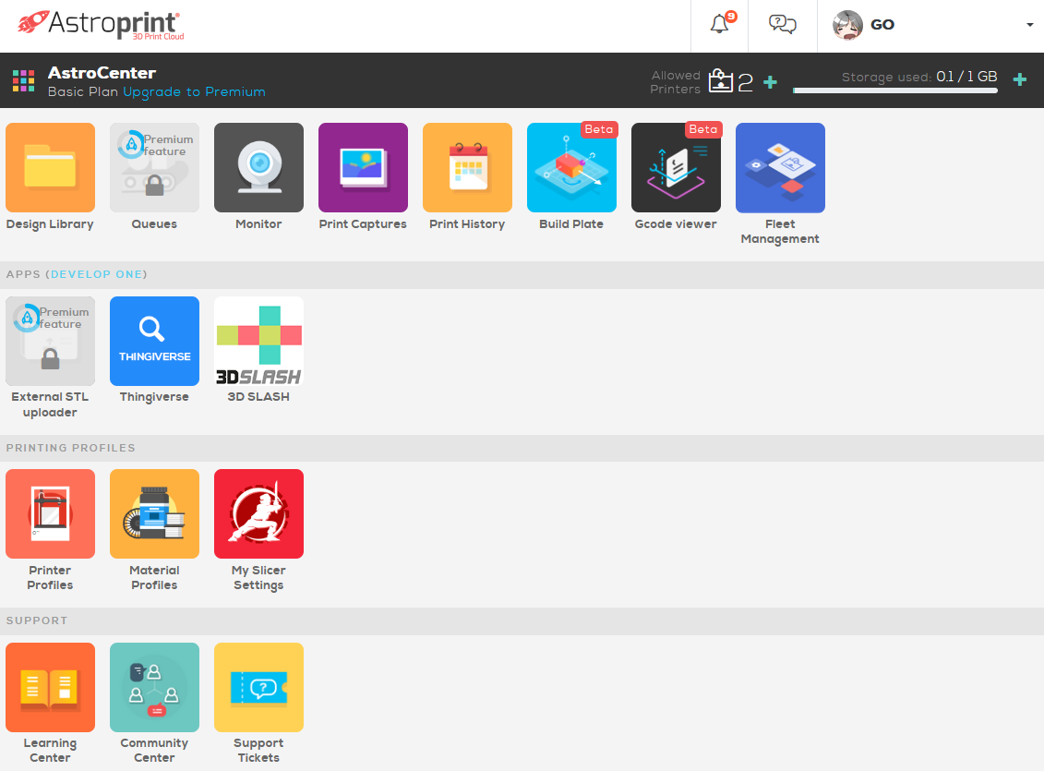Open the External STL uploader premium app
The width and height of the screenshot is (1044, 771).
(50, 341)
